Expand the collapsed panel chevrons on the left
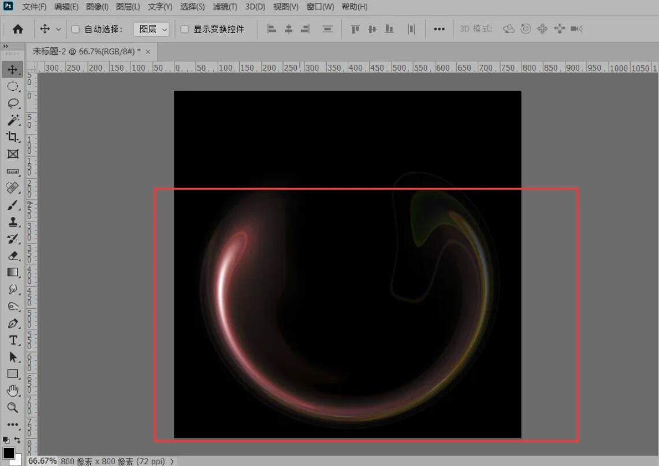The image size is (659, 466). (7, 47)
